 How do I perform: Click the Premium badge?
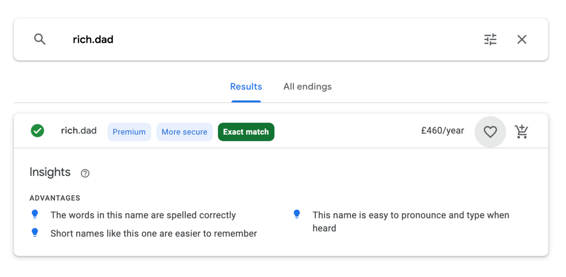coord(129,132)
